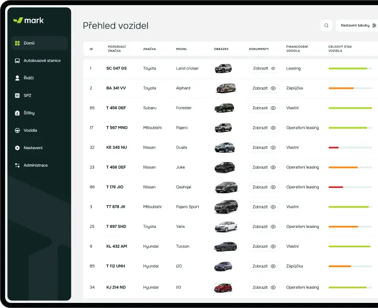378x308 pixels.
Task: Click the Štítky tag icon
Action: tap(17, 113)
